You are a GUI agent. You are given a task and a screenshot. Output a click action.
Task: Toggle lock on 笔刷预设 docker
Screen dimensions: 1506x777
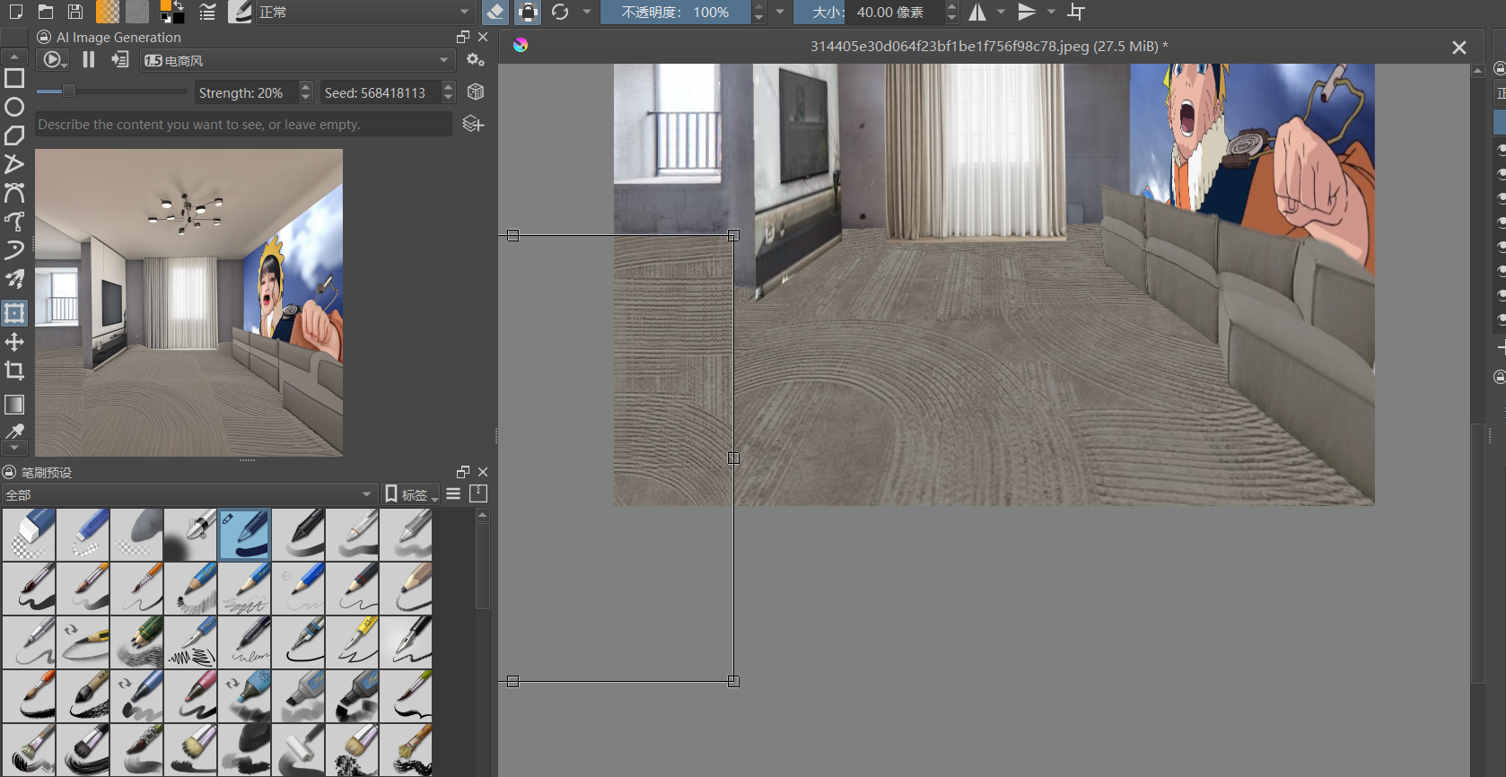[x=9, y=472]
